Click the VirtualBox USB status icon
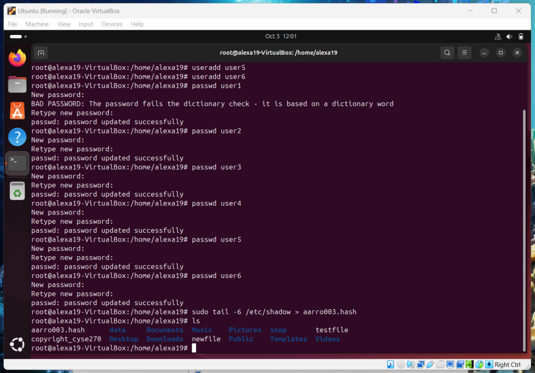This screenshot has width=535, height=373. click(x=430, y=365)
